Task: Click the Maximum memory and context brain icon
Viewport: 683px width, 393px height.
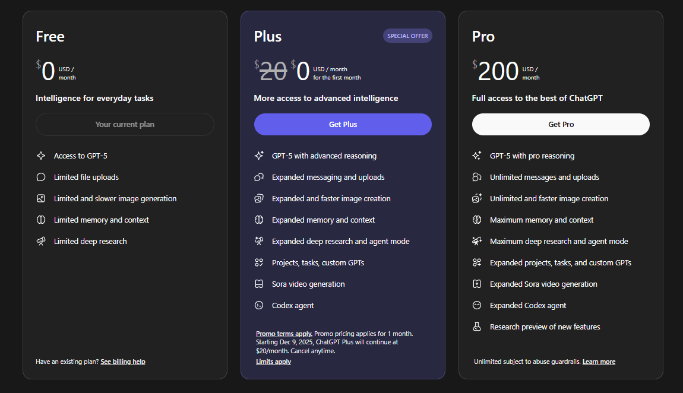Action: (477, 220)
